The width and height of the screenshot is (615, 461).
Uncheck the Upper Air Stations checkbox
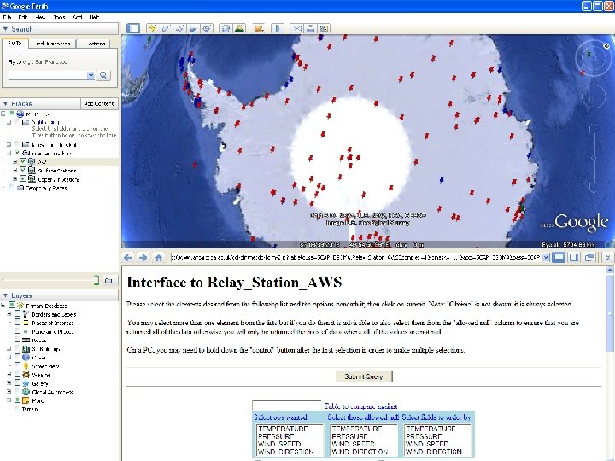(x=24, y=178)
